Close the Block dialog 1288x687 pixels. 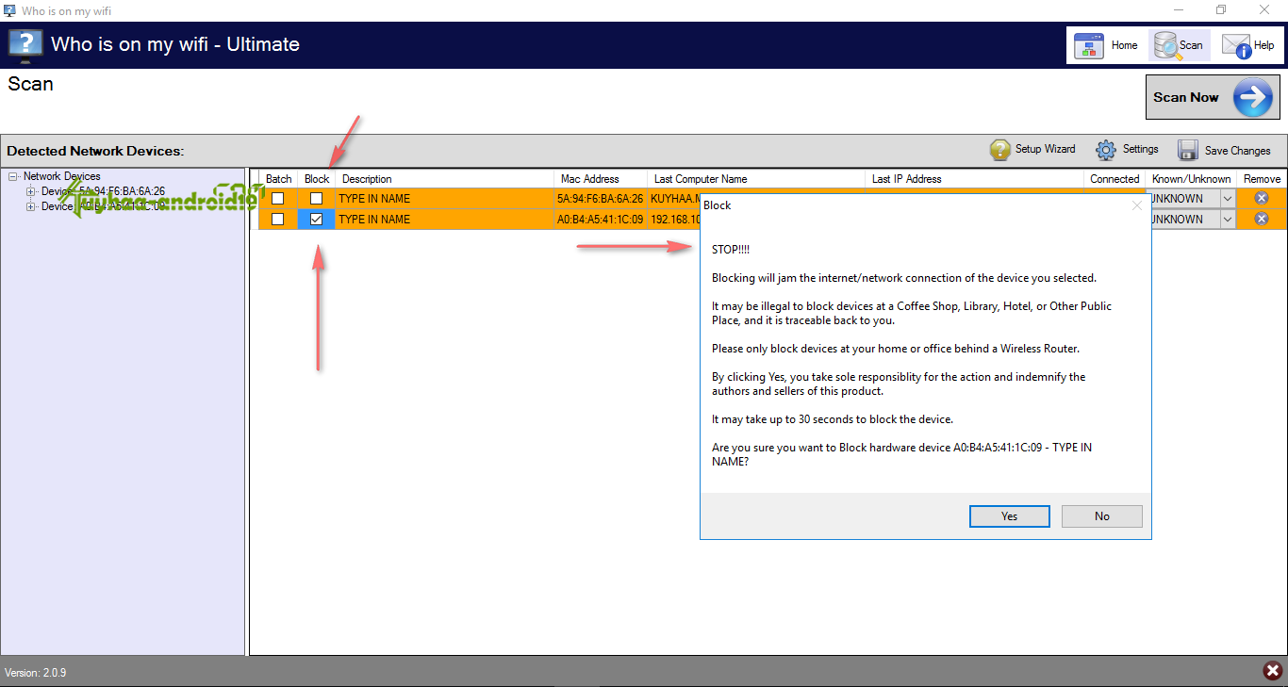(x=1137, y=205)
